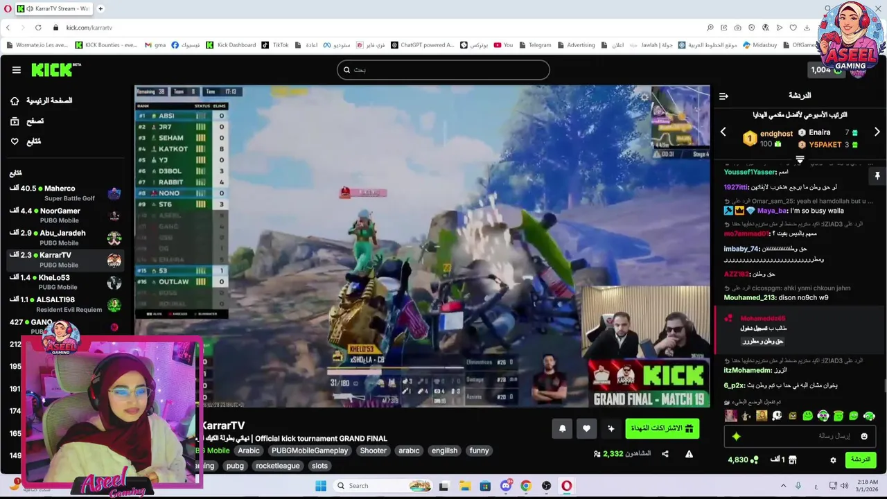Click the itzMohamedm chat username

748,370
